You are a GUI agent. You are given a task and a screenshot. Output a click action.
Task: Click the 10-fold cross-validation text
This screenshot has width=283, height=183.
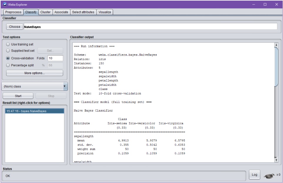click(120, 93)
